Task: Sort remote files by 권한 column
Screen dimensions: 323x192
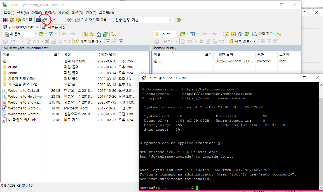Action: 266,55
